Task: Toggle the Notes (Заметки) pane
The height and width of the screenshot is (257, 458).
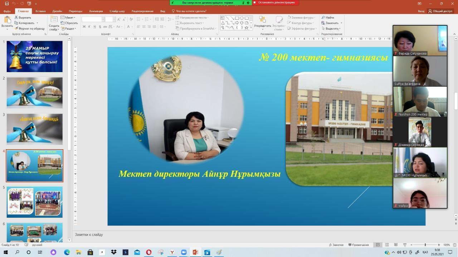Action: (x=336, y=245)
